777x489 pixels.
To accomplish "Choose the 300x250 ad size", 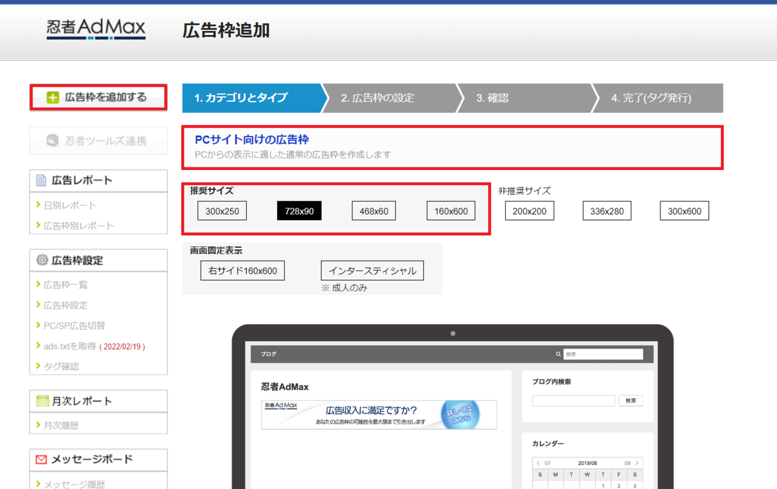I will click(x=222, y=211).
